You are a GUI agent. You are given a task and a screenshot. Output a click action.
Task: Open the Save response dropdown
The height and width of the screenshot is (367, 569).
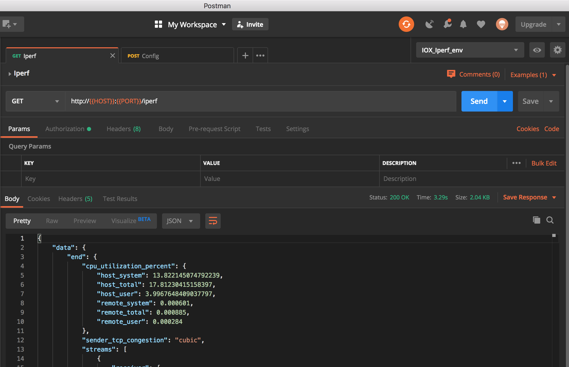point(555,197)
